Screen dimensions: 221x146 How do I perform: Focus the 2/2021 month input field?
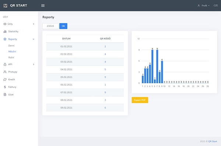point(50,26)
